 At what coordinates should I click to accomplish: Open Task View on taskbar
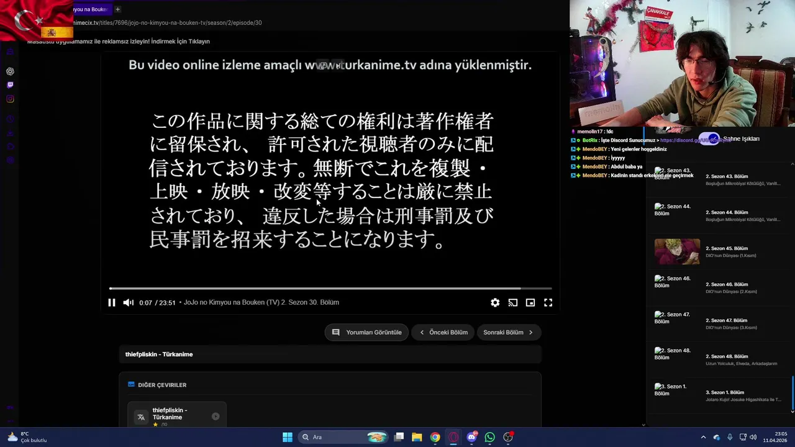(x=399, y=437)
